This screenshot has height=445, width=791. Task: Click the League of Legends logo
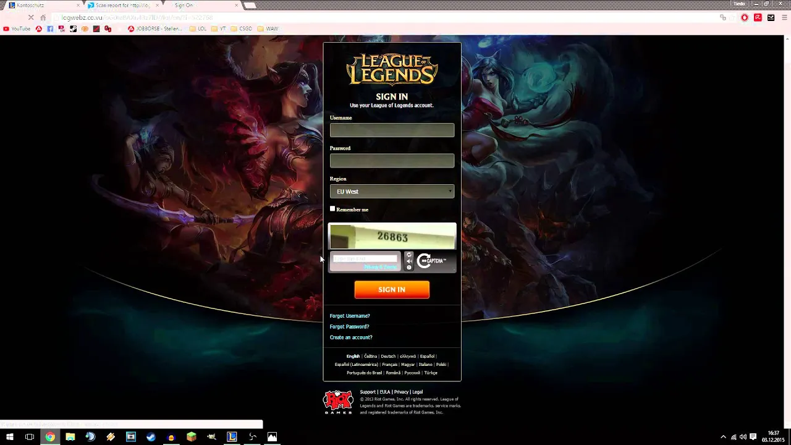(392, 69)
